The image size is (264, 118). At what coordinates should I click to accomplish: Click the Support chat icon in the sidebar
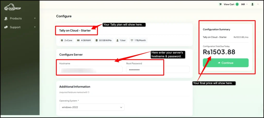6,27
